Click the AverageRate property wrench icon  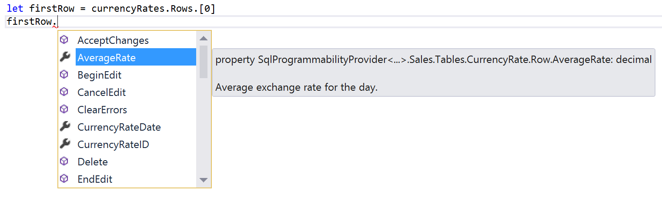pos(65,57)
